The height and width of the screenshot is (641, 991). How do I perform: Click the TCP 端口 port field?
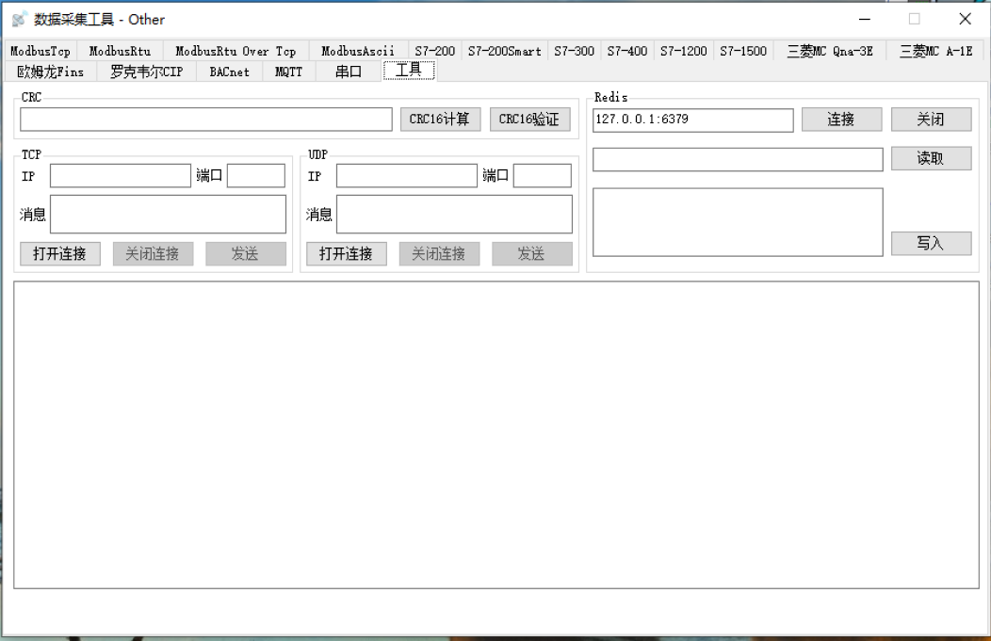[x=255, y=176]
